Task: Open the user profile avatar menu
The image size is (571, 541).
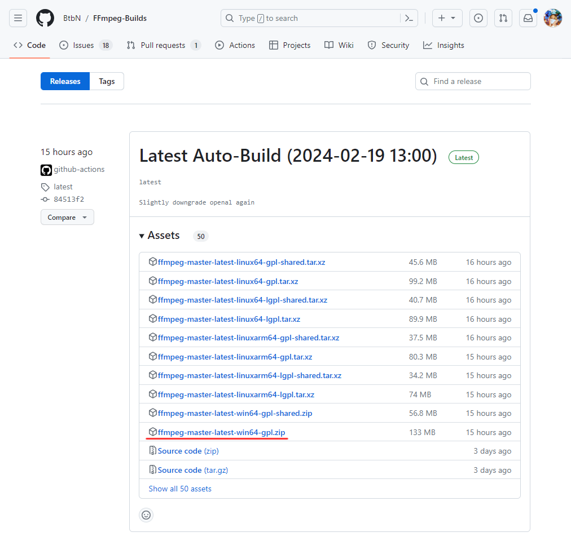Action: [x=553, y=18]
